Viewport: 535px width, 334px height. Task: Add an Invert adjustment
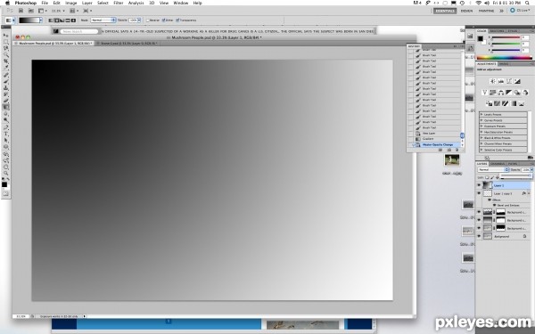tap(489, 103)
